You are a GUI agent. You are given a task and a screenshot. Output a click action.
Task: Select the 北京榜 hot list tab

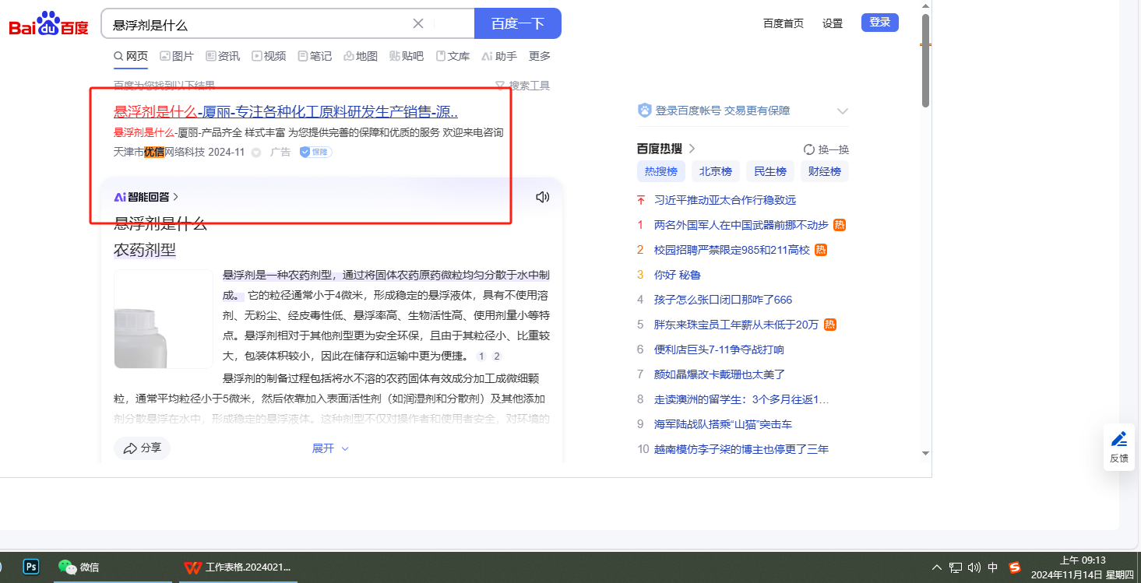715,171
